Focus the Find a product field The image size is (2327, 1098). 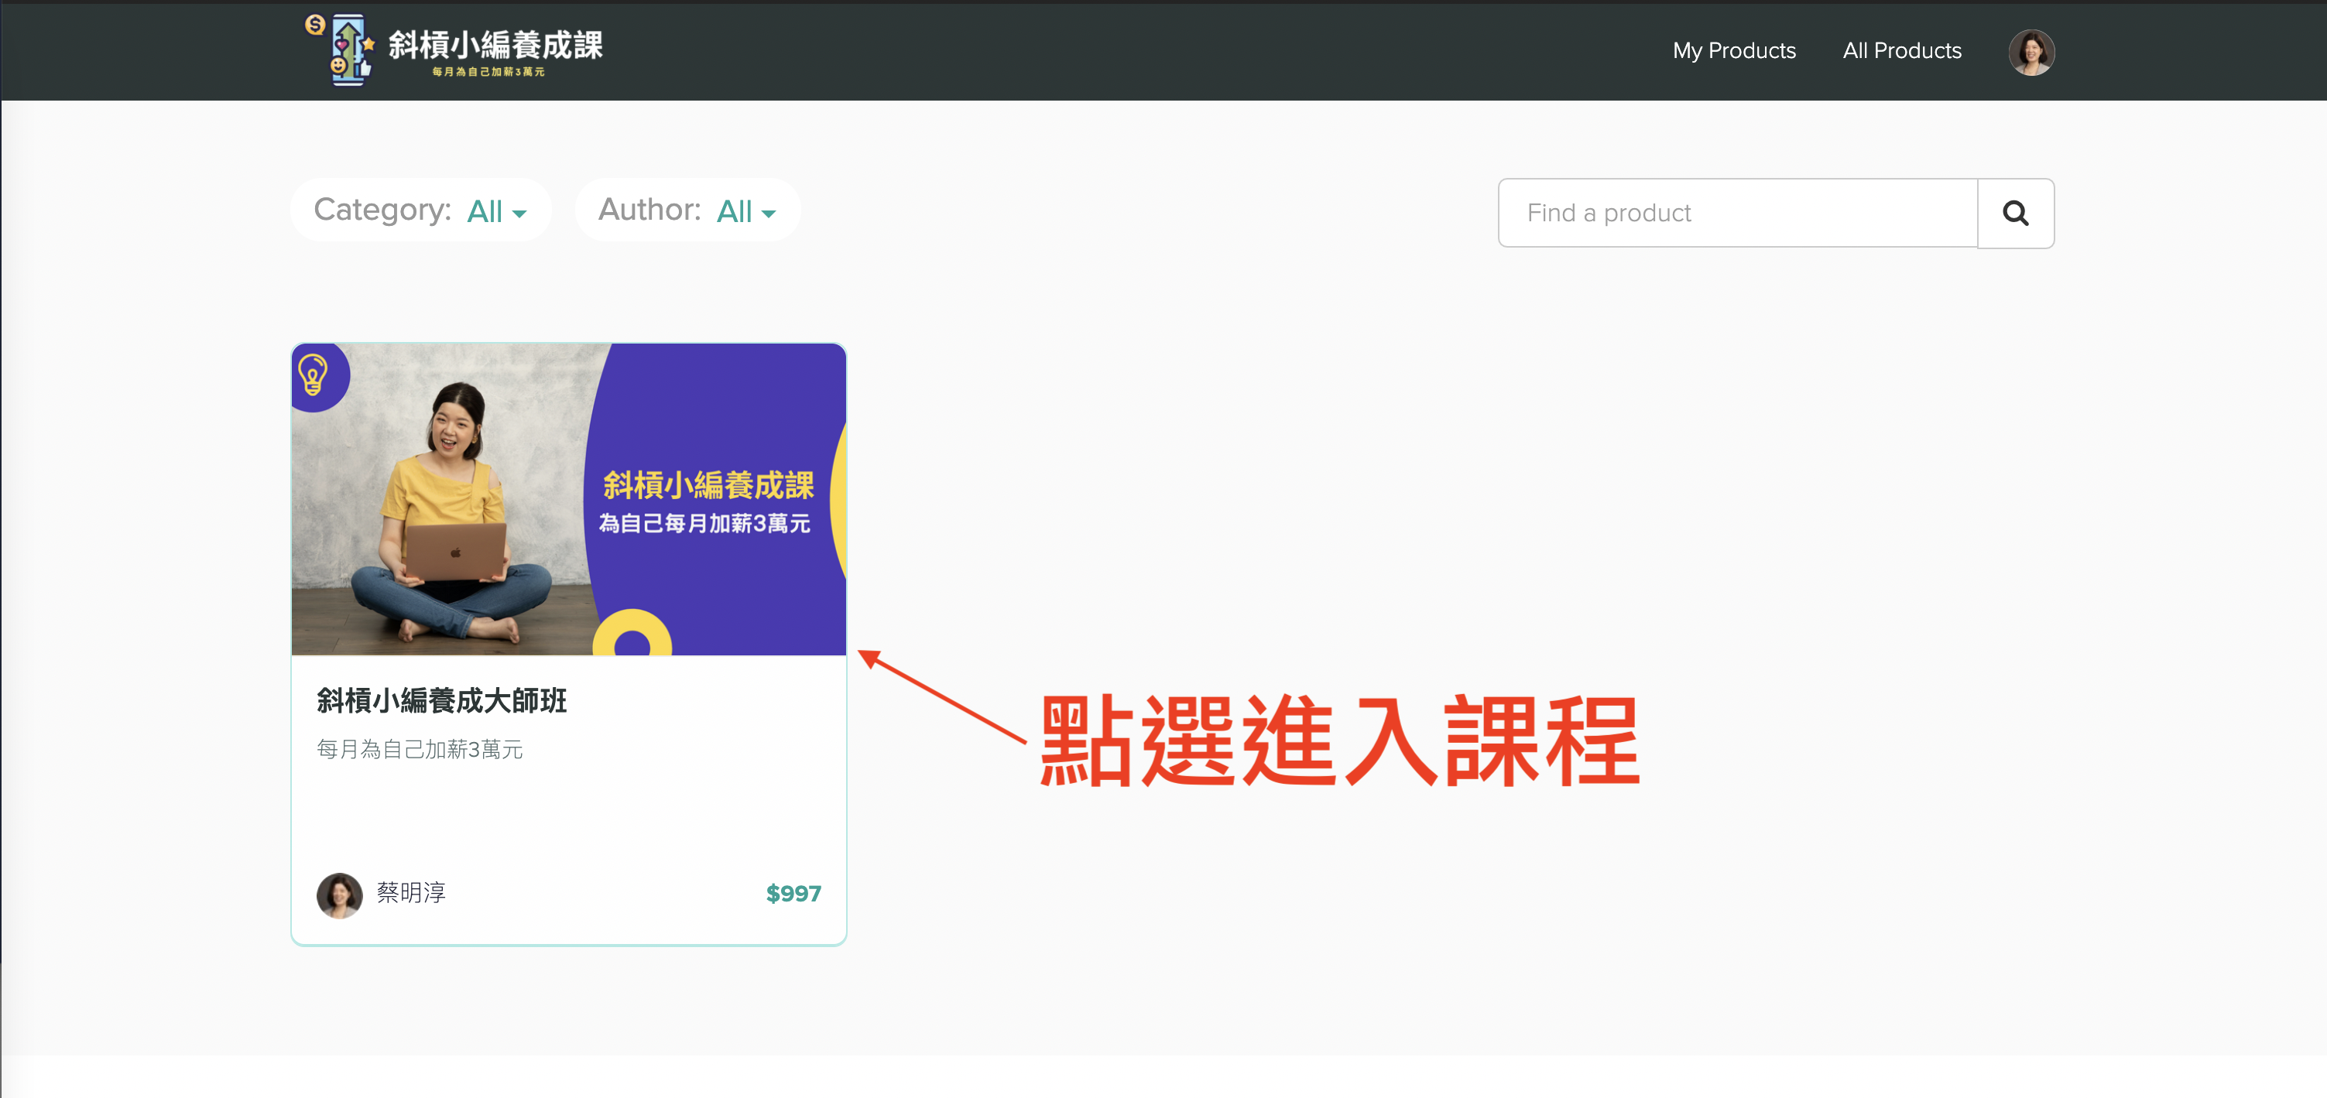point(1737,213)
